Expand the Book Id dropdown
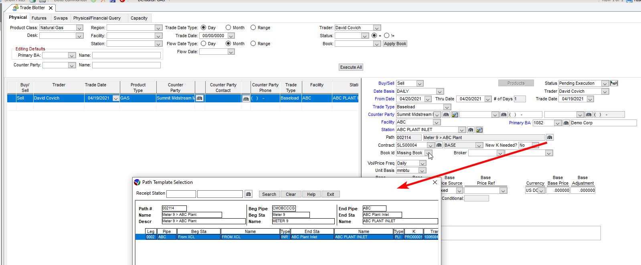 [x=428, y=153]
